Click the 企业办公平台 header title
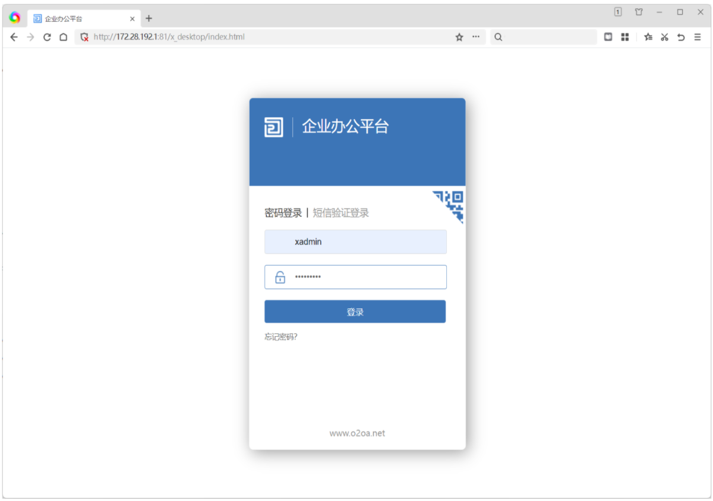The width and height of the screenshot is (713, 501). 346,126
